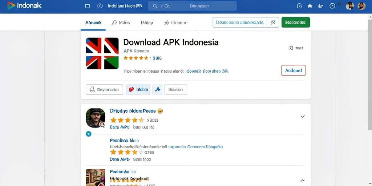Click the icon right of the header star

pos(320,6)
